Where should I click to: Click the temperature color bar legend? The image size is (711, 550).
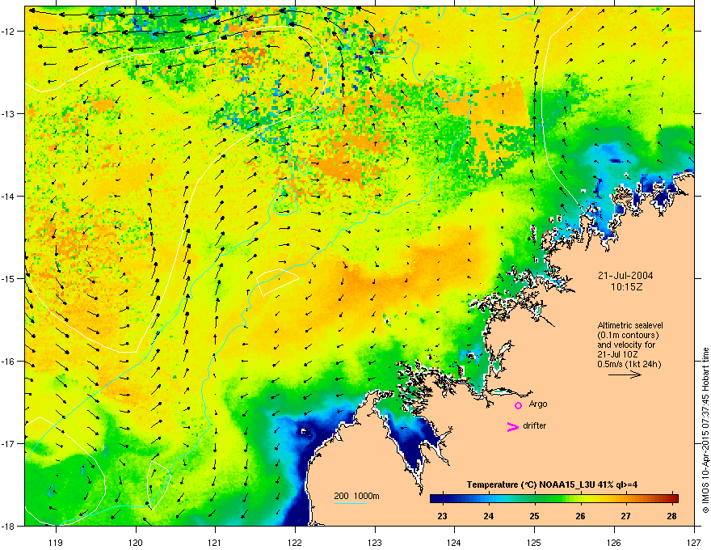pos(553,498)
